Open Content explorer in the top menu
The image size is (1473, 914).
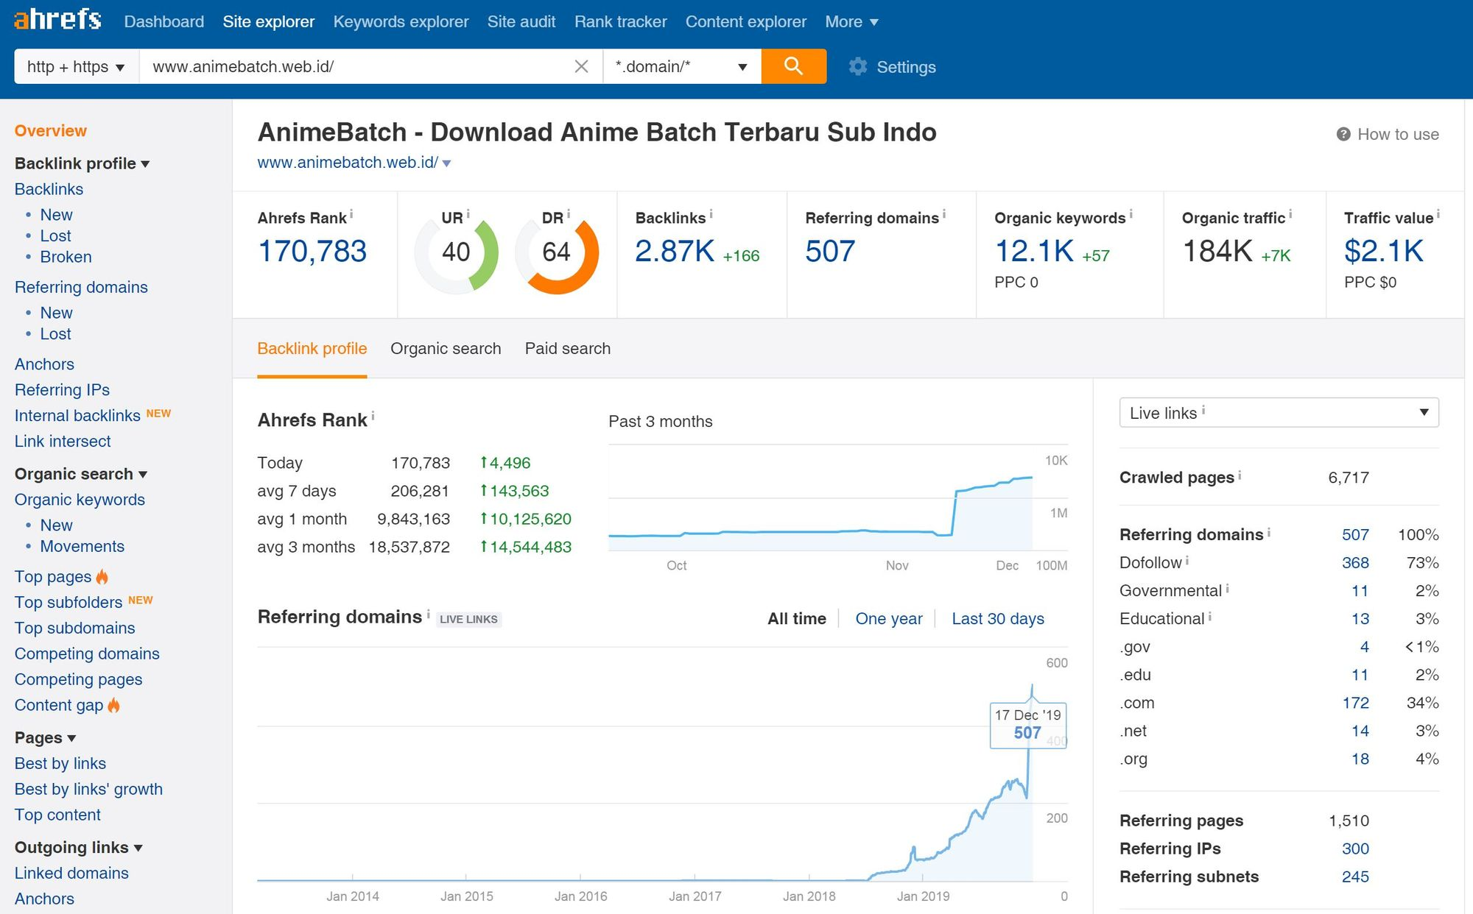(746, 22)
